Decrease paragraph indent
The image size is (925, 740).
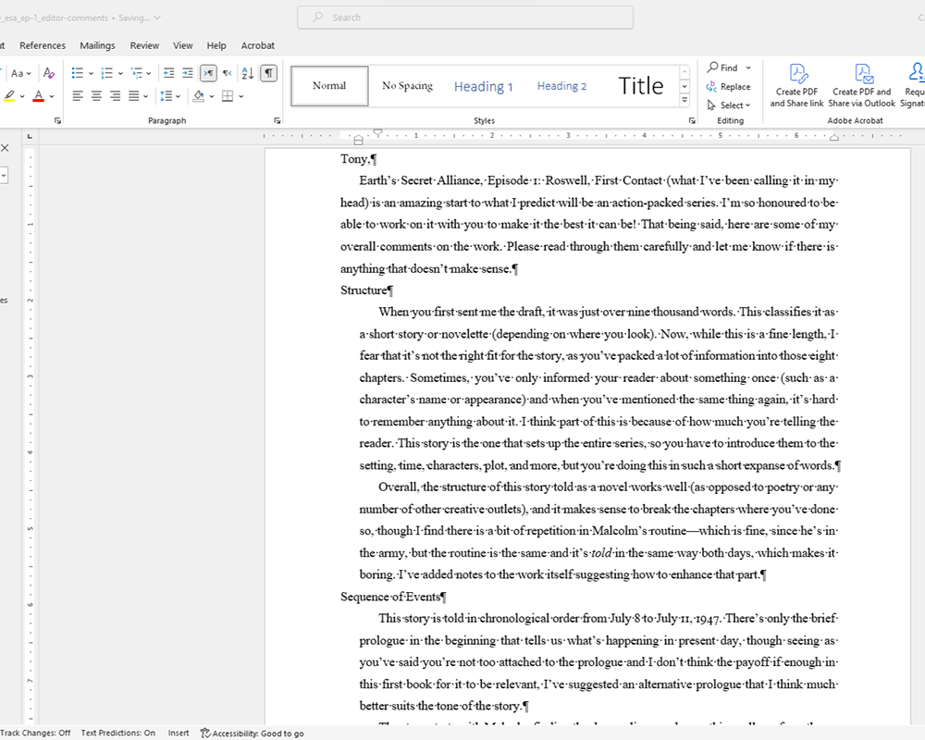pyautogui.click(x=168, y=73)
